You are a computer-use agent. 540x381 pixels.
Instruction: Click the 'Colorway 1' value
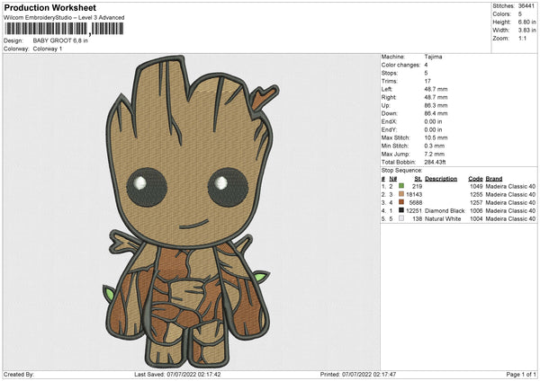pos(48,49)
